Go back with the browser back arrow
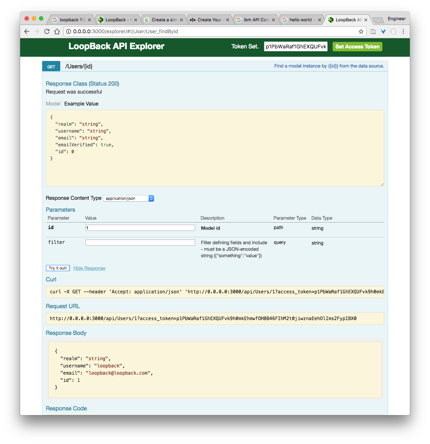Screen dimensions: 430x444 pyautogui.click(x=27, y=31)
